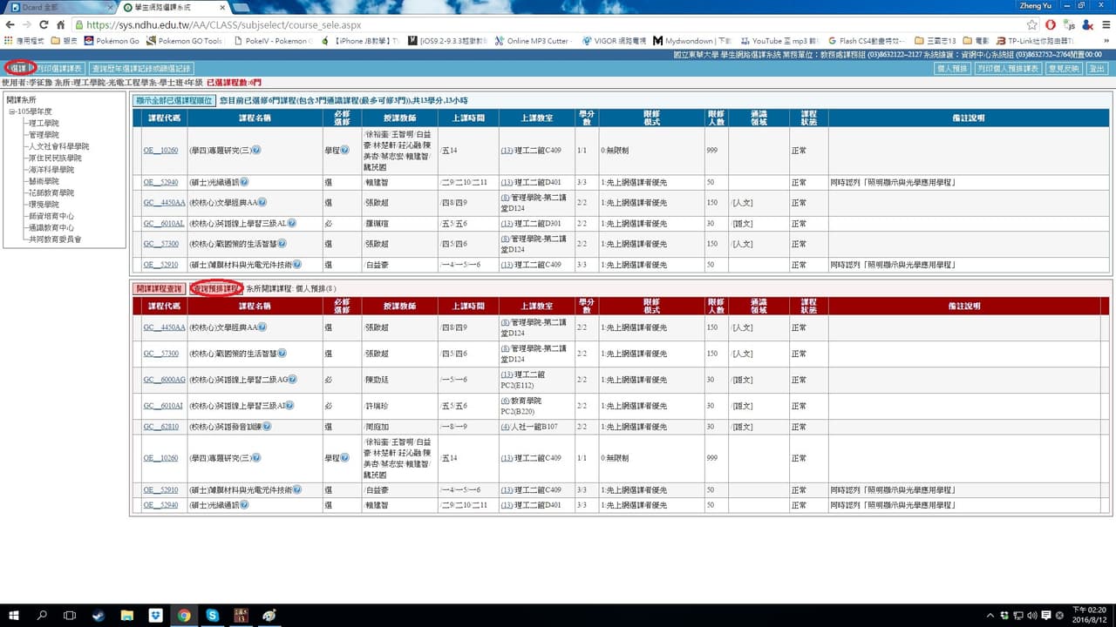Bookmark this page with the star icon
The width and height of the screenshot is (1116, 627).
(x=1032, y=25)
